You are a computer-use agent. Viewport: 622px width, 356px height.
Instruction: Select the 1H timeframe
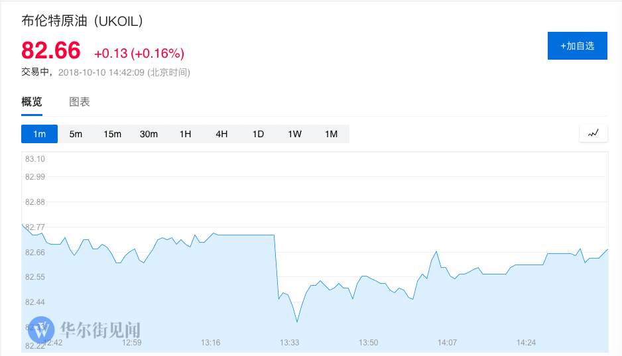[185, 134]
